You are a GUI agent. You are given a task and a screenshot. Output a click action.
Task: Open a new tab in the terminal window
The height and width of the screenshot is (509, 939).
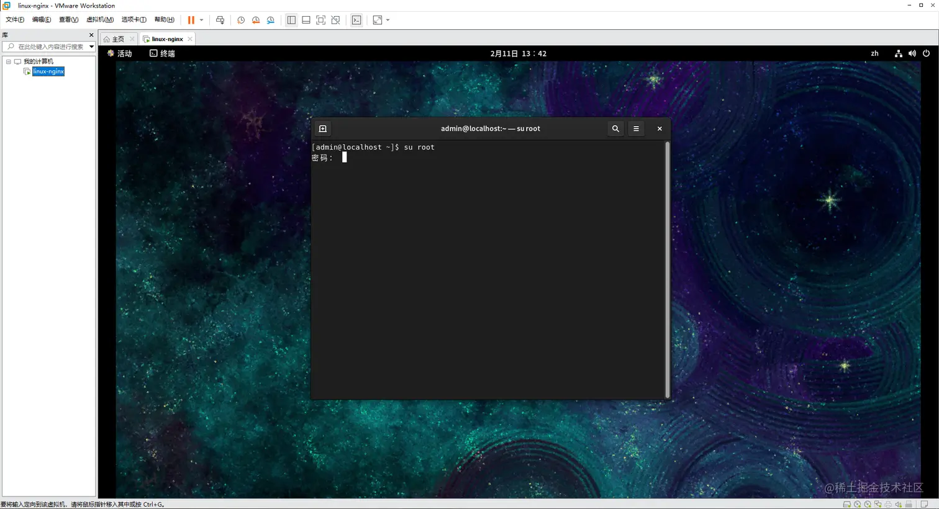pyautogui.click(x=323, y=128)
